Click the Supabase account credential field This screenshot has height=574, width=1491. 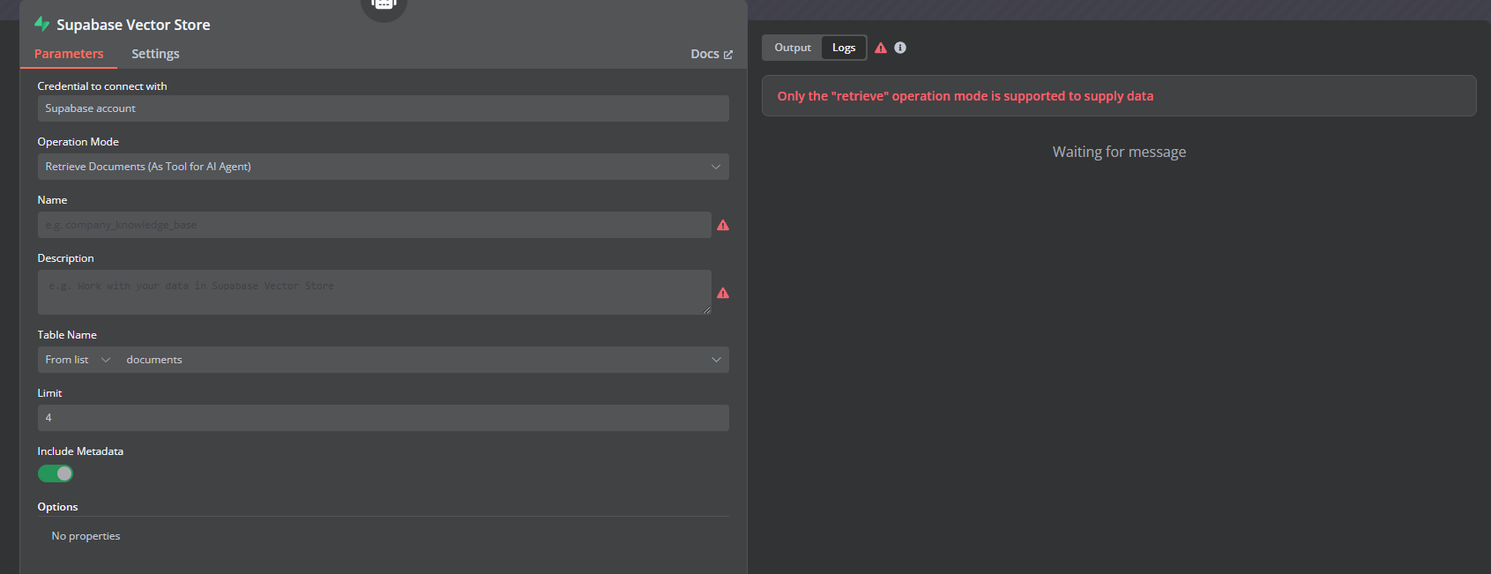click(x=383, y=108)
